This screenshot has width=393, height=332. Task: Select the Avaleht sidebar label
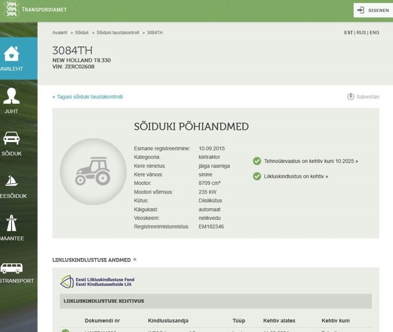(11, 69)
